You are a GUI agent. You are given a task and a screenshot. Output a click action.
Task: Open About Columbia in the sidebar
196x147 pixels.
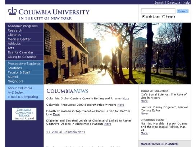click(20, 88)
